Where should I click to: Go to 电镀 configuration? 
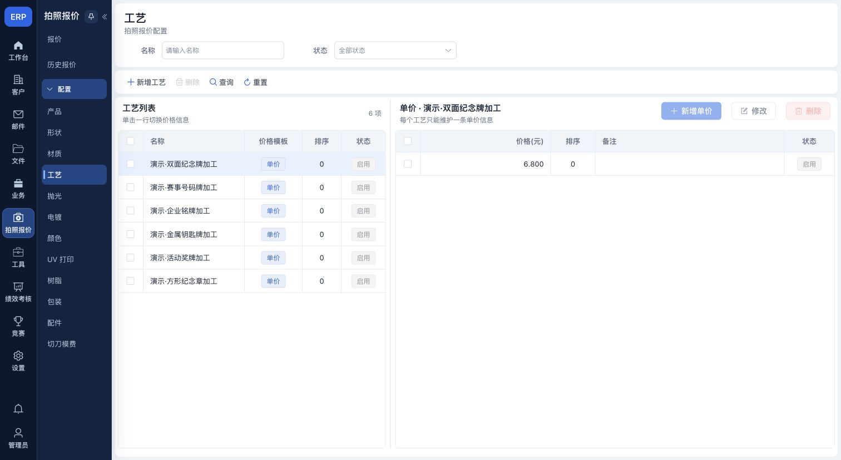[x=74, y=217]
